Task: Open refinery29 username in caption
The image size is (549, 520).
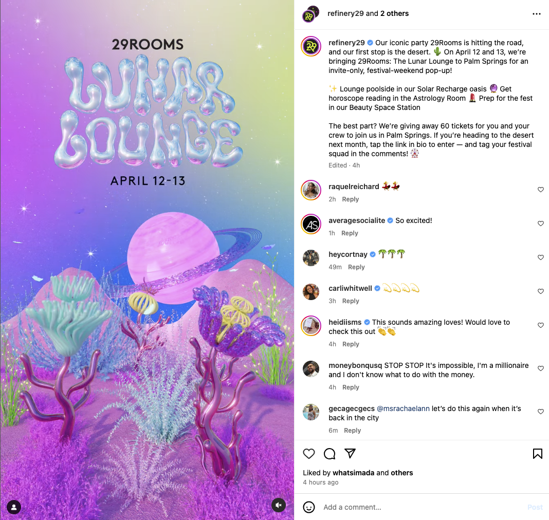Action: tap(346, 43)
